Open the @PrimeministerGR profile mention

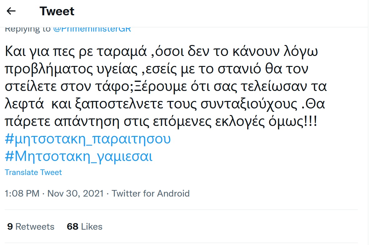92,29
